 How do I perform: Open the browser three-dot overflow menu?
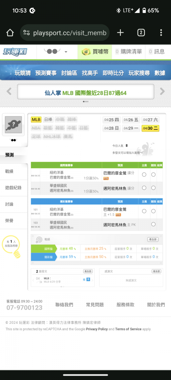pyautogui.click(x=161, y=33)
